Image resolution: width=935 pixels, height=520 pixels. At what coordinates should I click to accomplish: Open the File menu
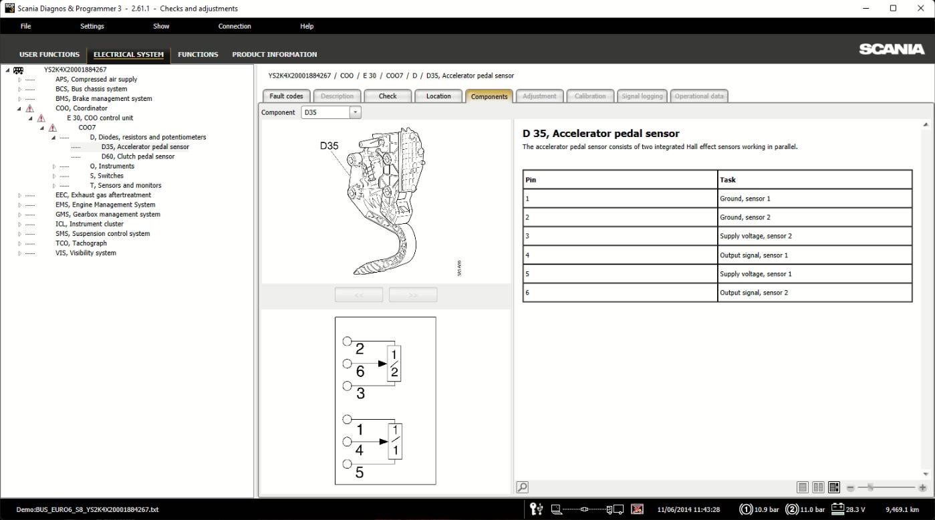tap(25, 27)
